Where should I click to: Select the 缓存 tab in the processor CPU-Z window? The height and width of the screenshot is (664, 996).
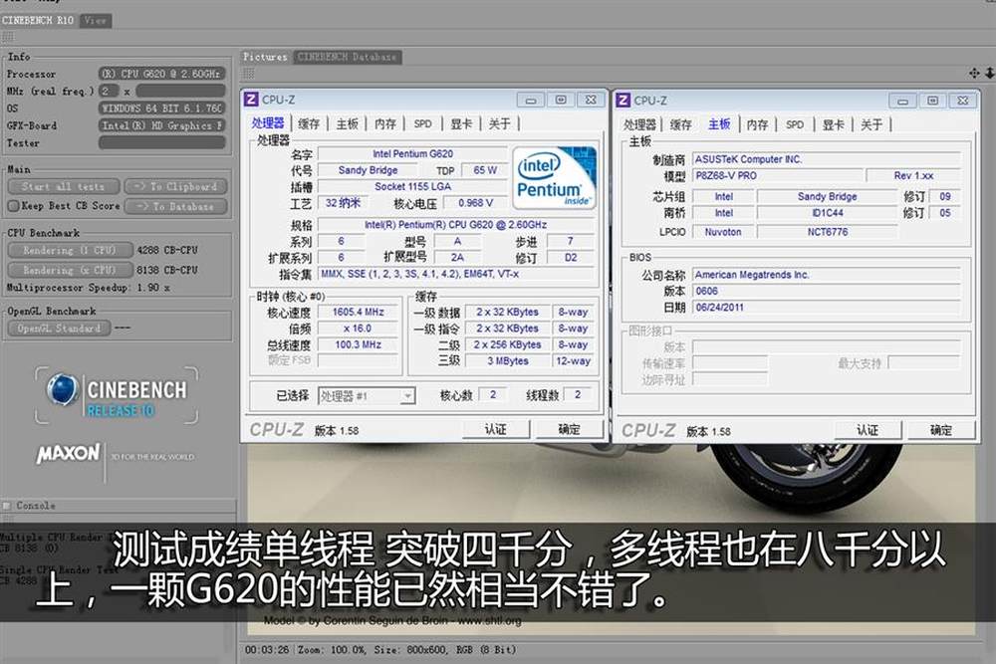pos(309,123)
